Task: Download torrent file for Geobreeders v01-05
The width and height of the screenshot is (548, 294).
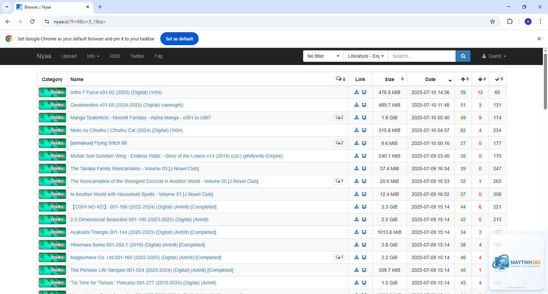Action: tap(357, 105)
